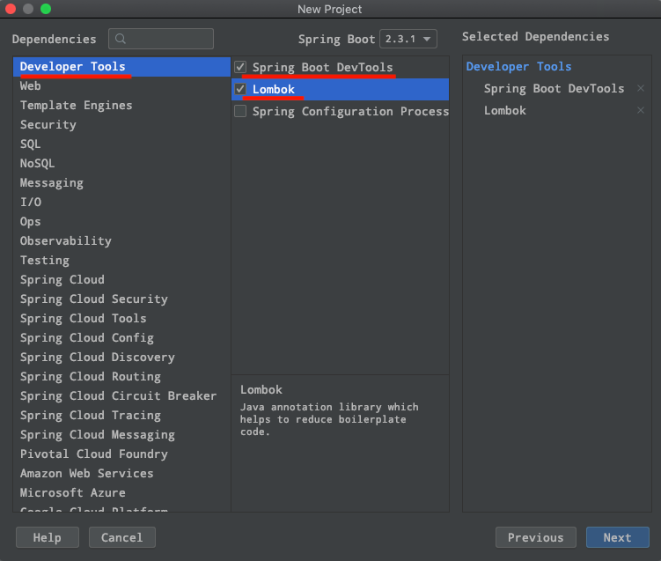Select the Spring Cloud Config category
Image resolution: width=661 pixels, height=561 pixels.
(121, 338)
